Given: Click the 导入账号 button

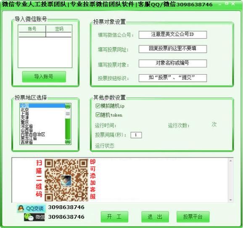Looking at the screenshot, I should click(x=44, y=76).
